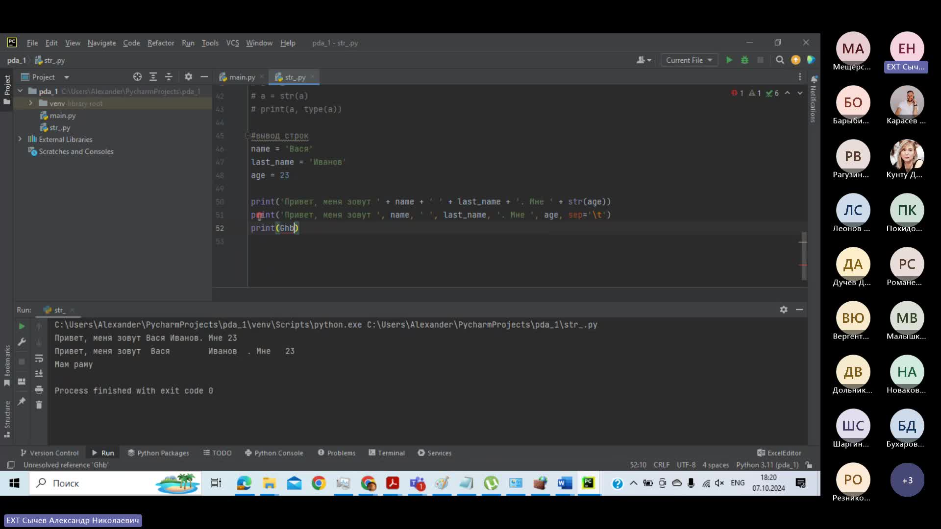
Task: Clear Run console with trash icon
Action: (x=39, y=405)
